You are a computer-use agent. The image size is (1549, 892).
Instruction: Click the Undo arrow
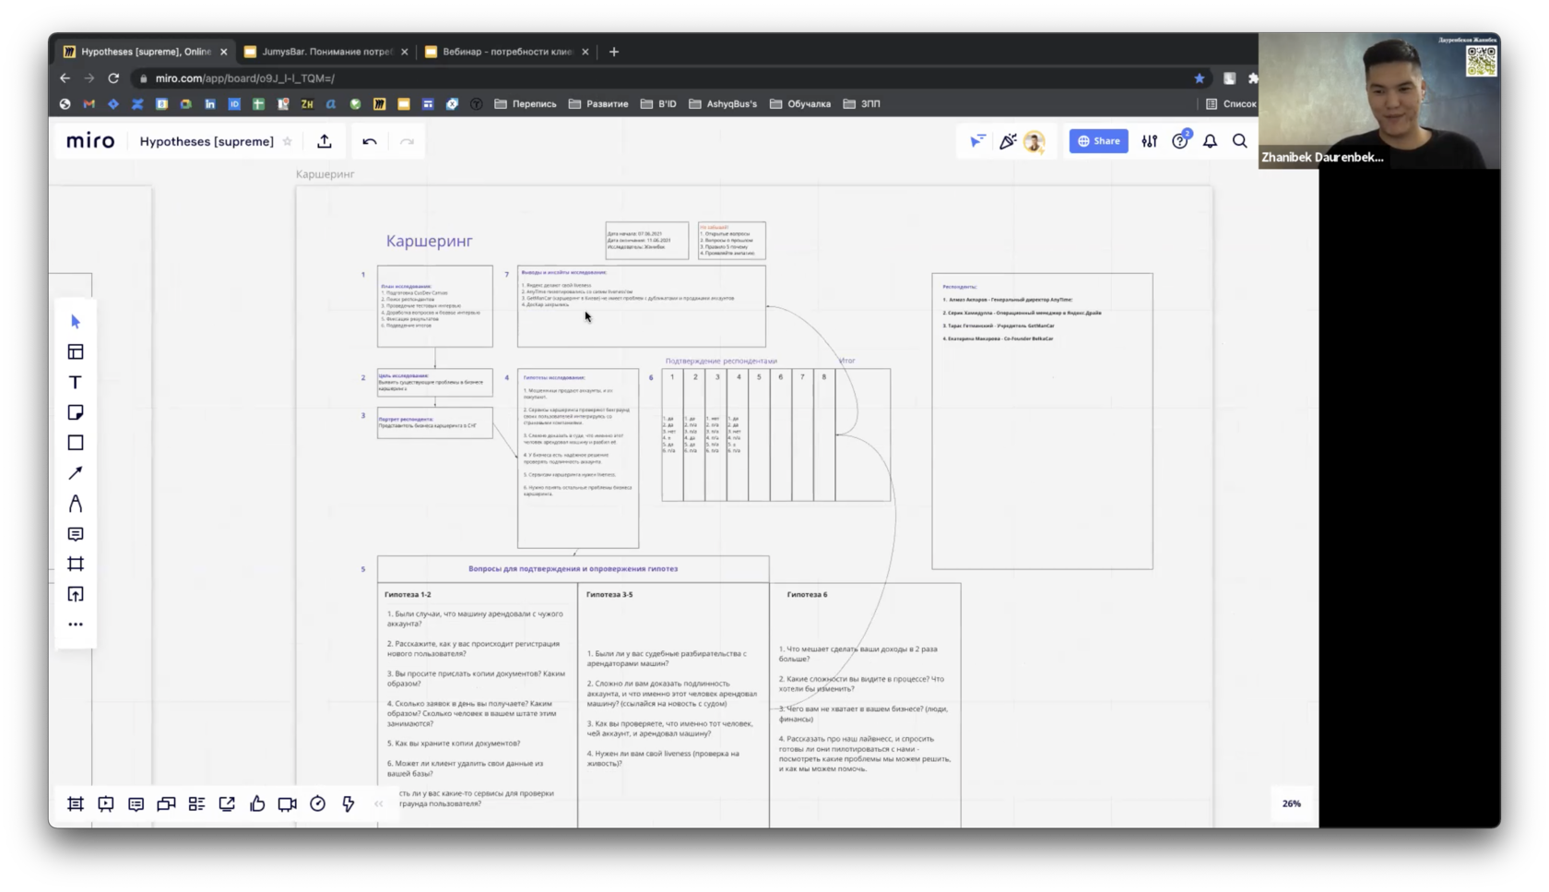[370, 141]
